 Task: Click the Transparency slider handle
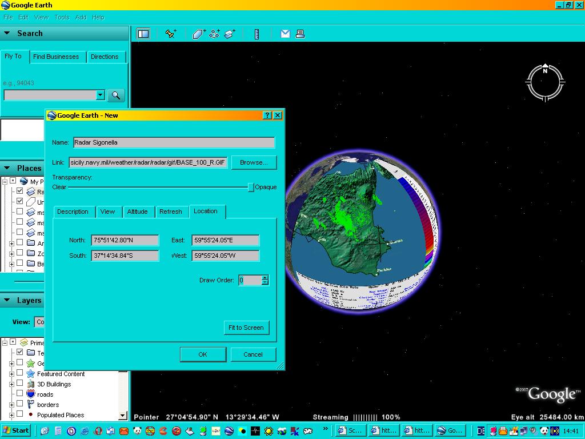250,187
